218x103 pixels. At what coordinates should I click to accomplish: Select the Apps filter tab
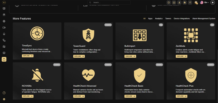pyautogui.click(x=150, y=19)
